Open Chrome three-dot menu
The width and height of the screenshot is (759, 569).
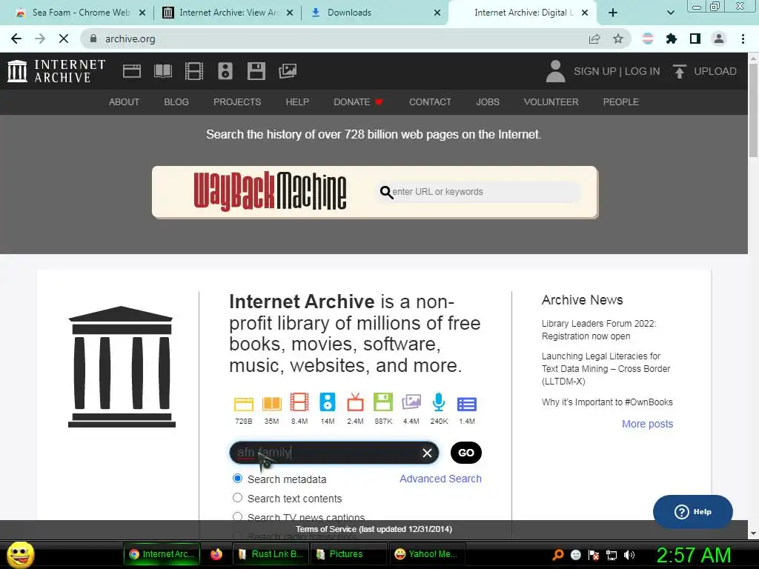pos(743,39)
